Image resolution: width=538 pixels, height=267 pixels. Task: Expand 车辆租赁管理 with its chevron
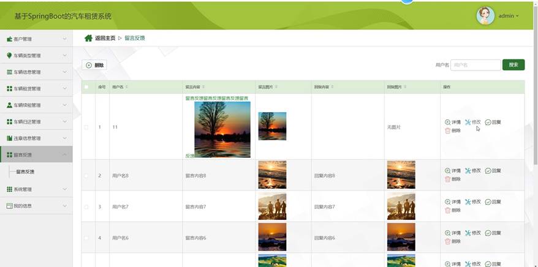point(64,88)
